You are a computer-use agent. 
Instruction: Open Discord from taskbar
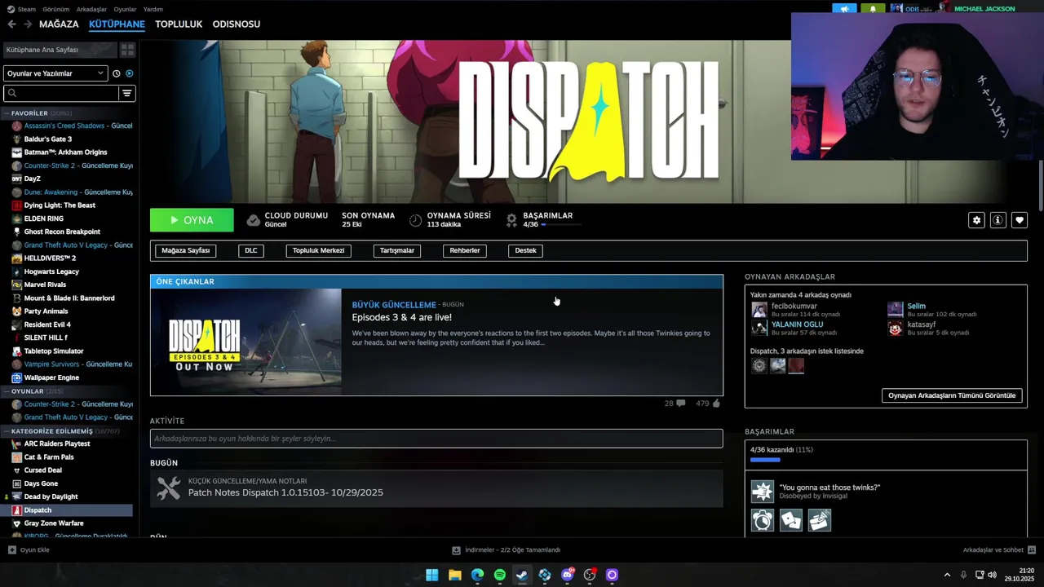coord(567,575)
